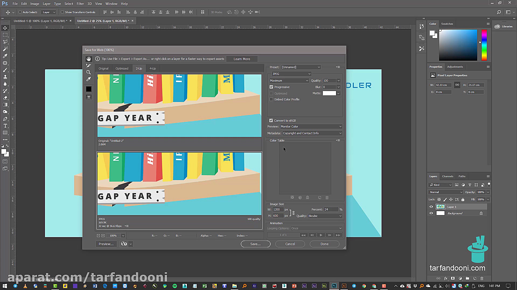Select the Eyedropper tool in dialog

[89, 79]
